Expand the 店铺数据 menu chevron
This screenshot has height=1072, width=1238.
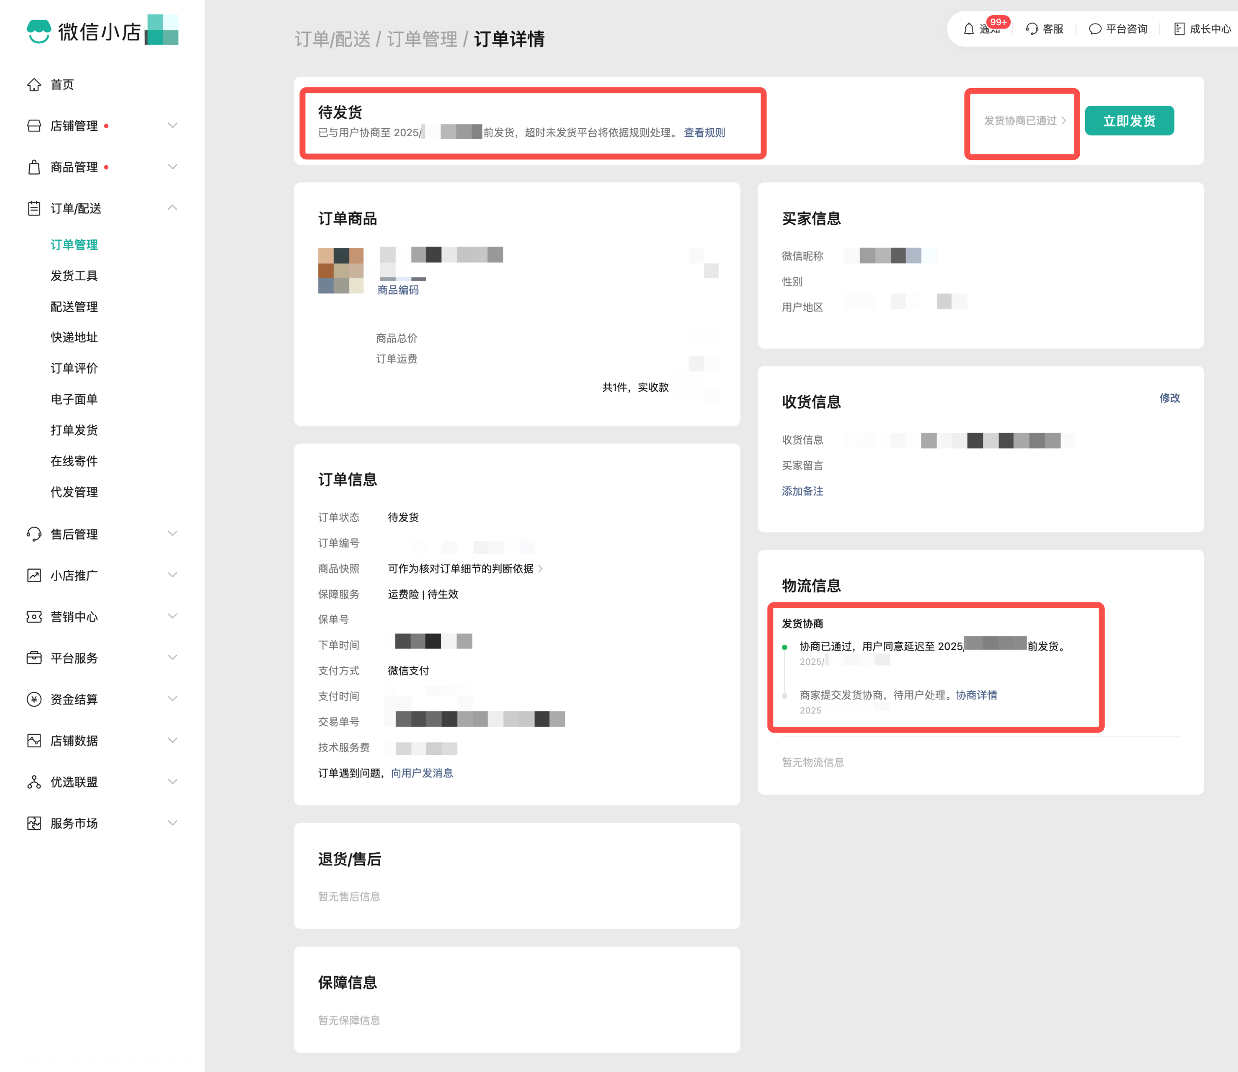[x=172, y=741]
